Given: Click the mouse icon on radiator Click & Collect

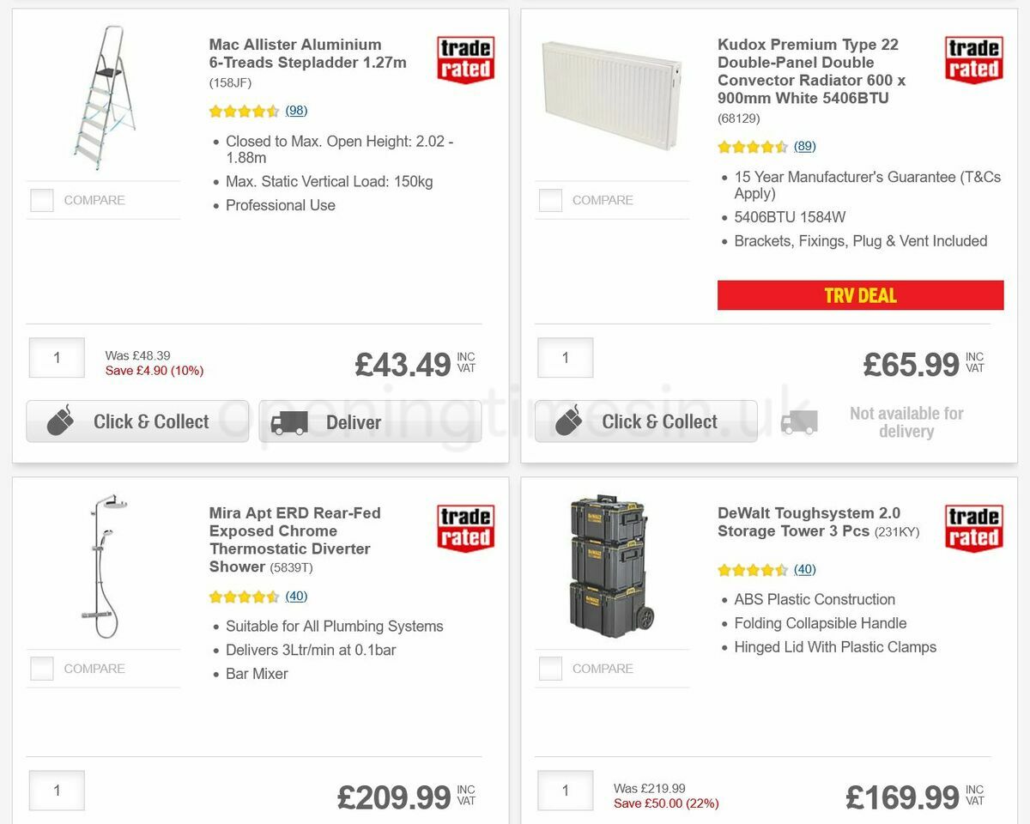Looking at the screenshot, I should tap(569, 421).
